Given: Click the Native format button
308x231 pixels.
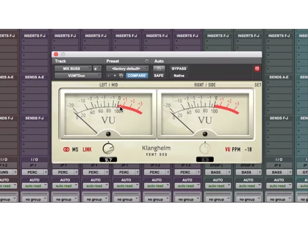Looking at the screenshot, I should tap(179, 76).
